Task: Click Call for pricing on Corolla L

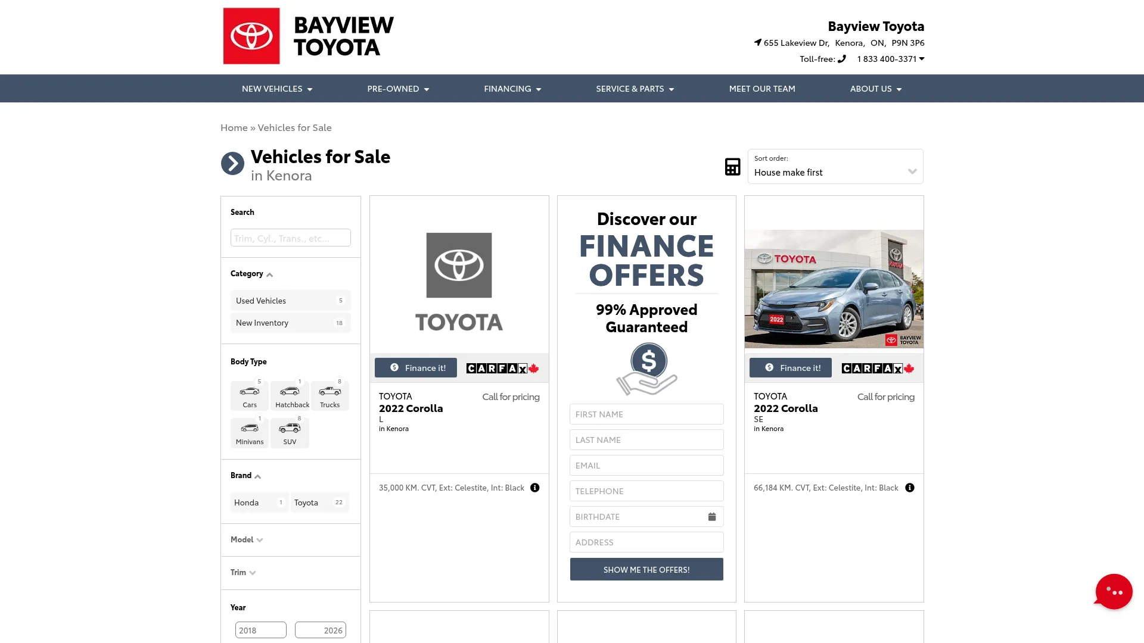Action: (x=511, y=397)
